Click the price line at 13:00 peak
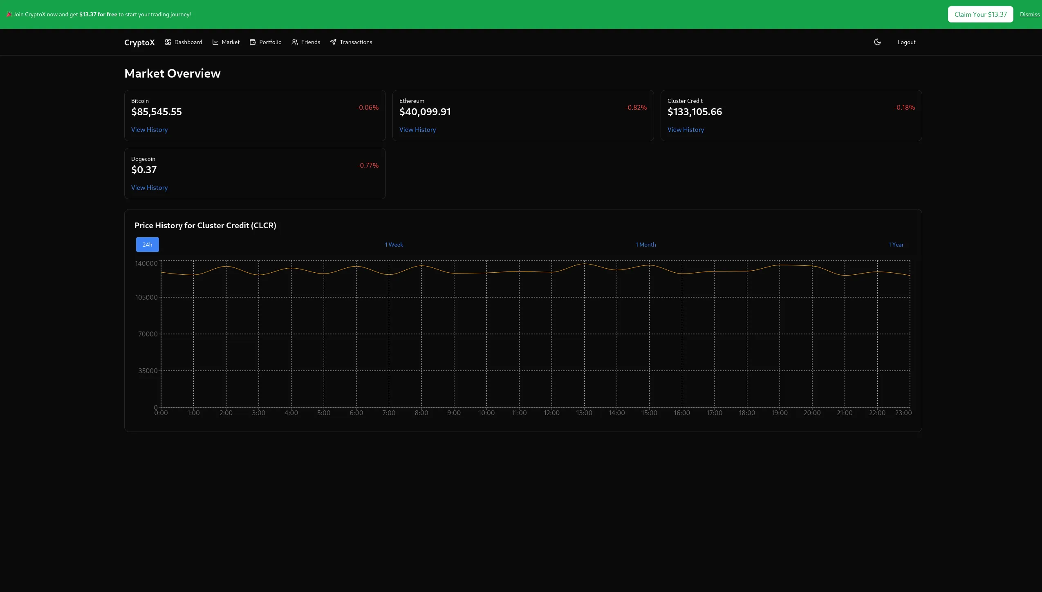 tap(584, 264)
